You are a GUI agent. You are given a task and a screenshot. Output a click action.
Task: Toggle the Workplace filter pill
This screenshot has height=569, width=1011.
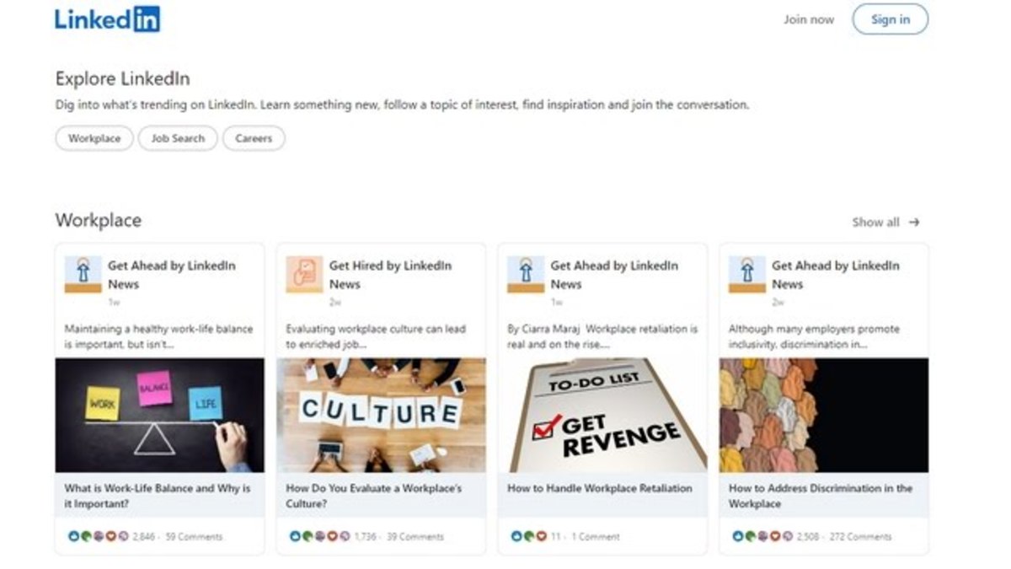click(x=93, y=138)
